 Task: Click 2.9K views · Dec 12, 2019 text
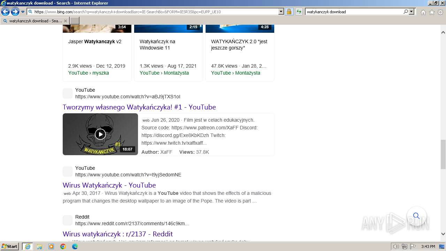[97, 66]
